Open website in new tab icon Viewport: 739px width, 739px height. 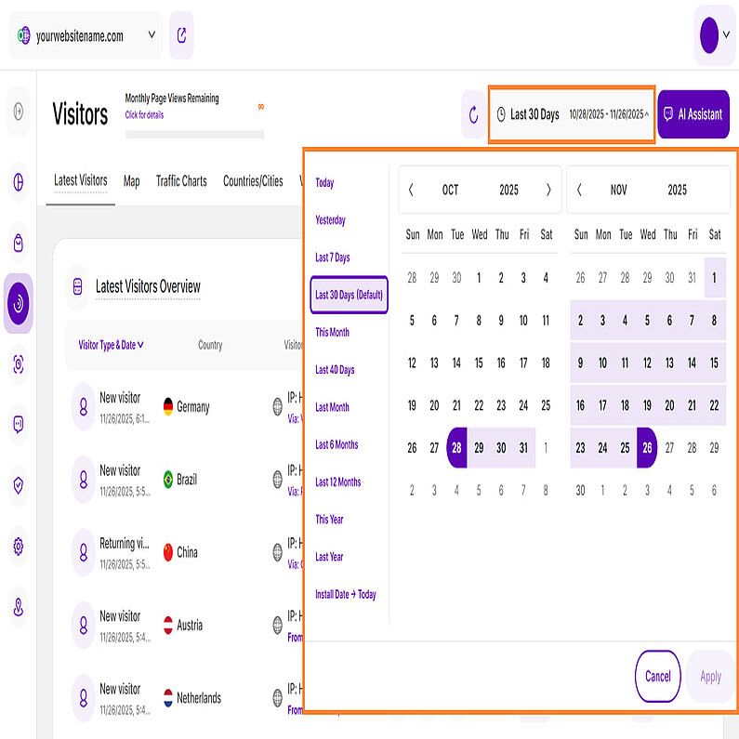click(x=181, y=35)
